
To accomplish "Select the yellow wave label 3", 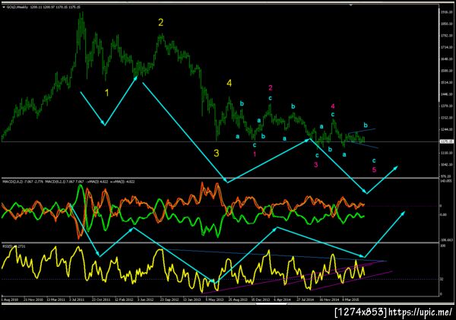I will coord(217,153).
